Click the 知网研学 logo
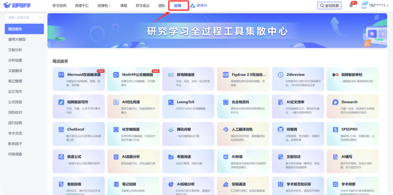This screenshot has height=195, width=393. pos(17,5)
